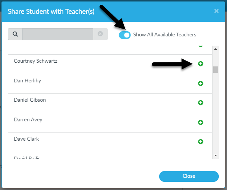
Task: Click the Close button
Action: (x=189, y=176)
